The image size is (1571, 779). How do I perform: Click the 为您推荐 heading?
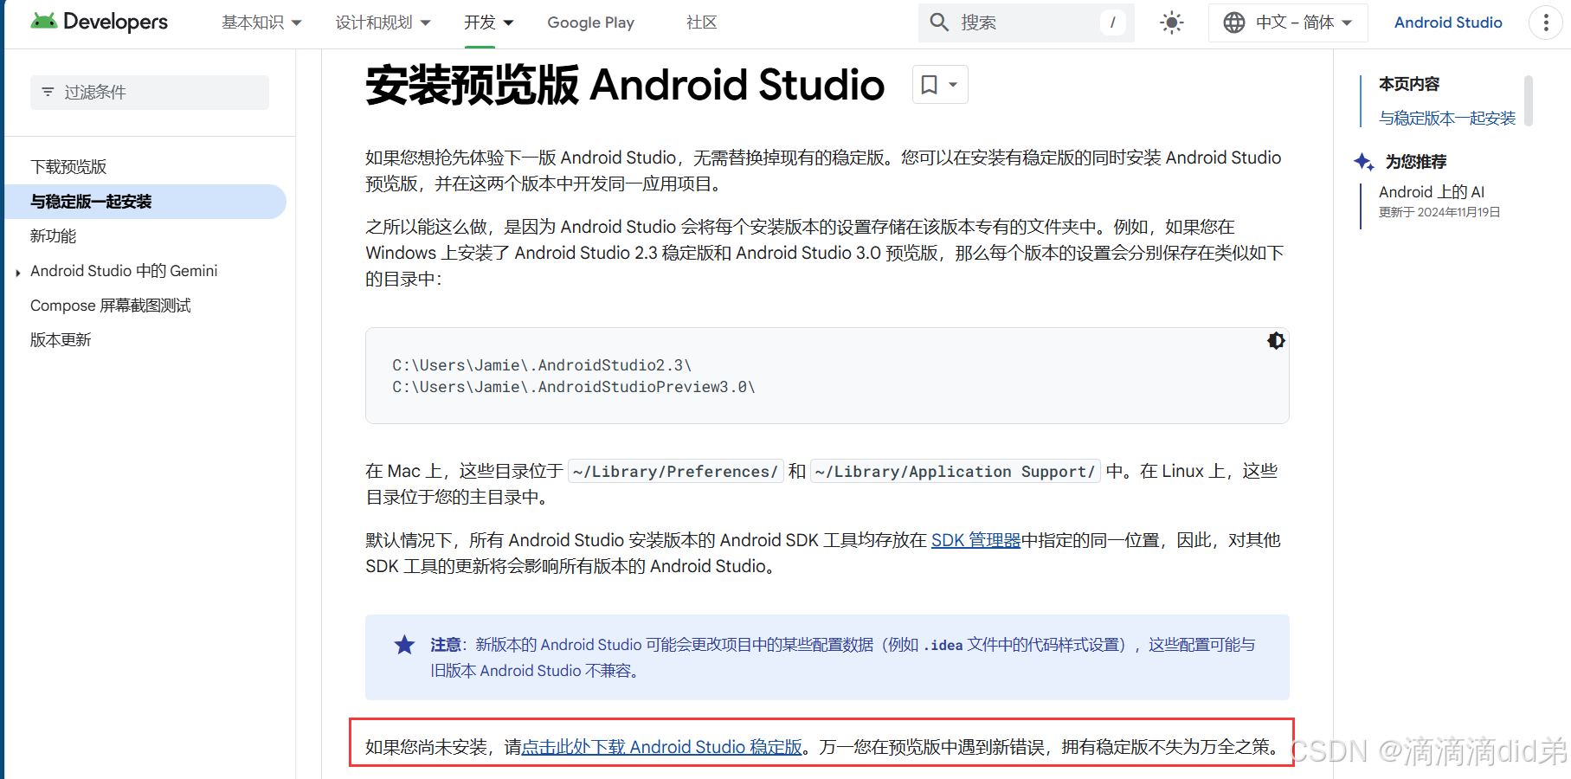point(1415,162)
